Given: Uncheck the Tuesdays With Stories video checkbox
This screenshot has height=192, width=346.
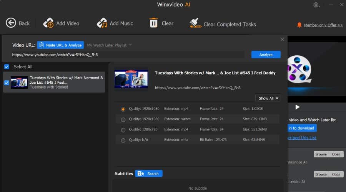Looking at the screenshot, I should [7, 83].
